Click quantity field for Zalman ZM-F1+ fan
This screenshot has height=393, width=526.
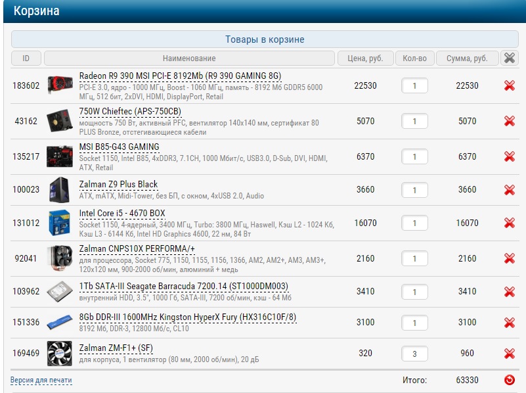tap(414, 354)
